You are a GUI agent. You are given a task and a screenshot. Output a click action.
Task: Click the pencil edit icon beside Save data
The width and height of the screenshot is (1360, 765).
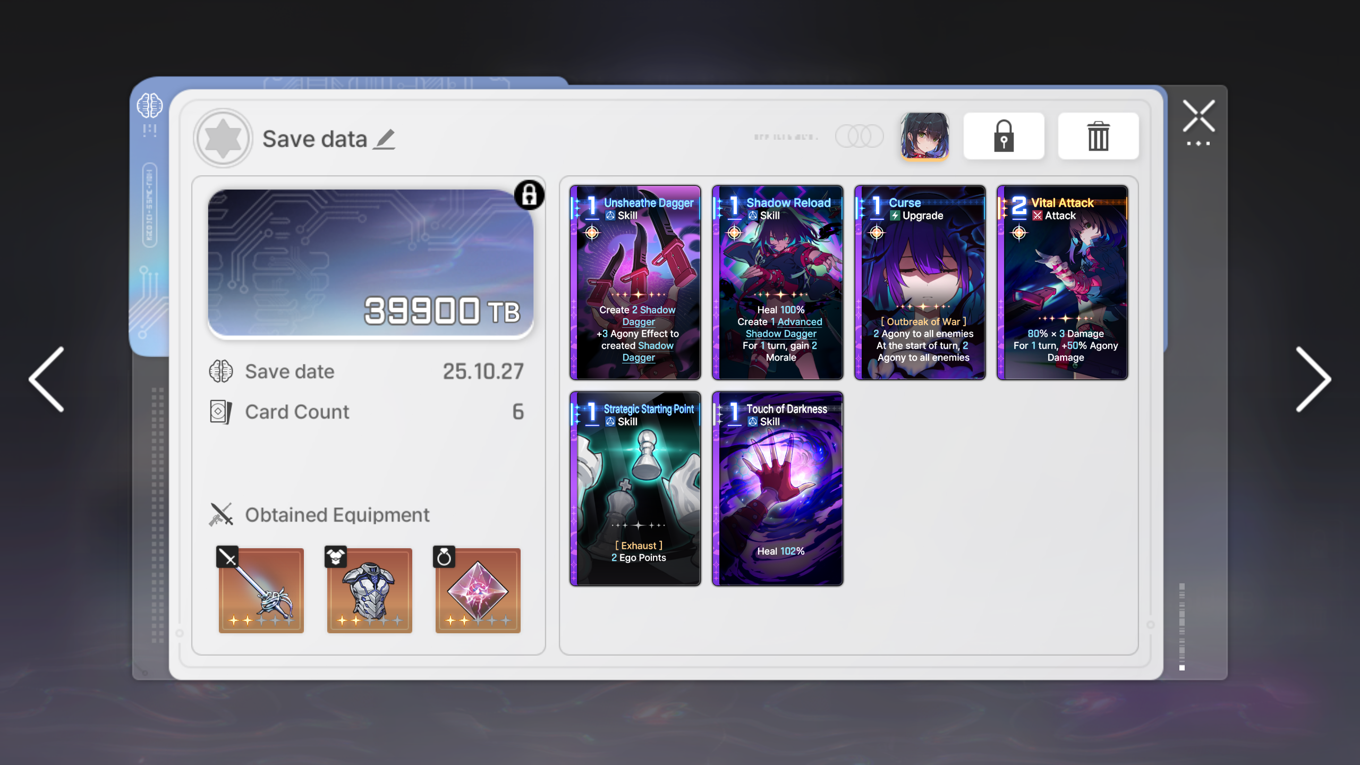(384, 139)
